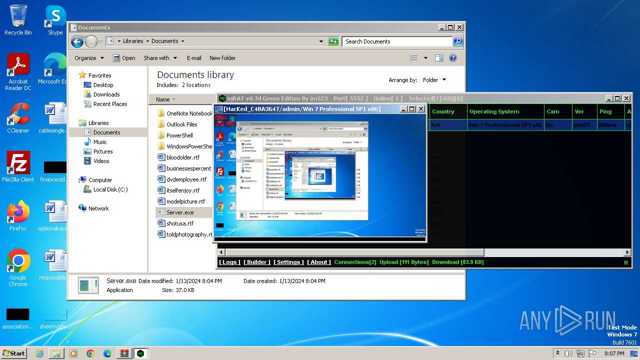Open Internet Explorer from the taskbar

pyautogui.click(x=39, y=353)
